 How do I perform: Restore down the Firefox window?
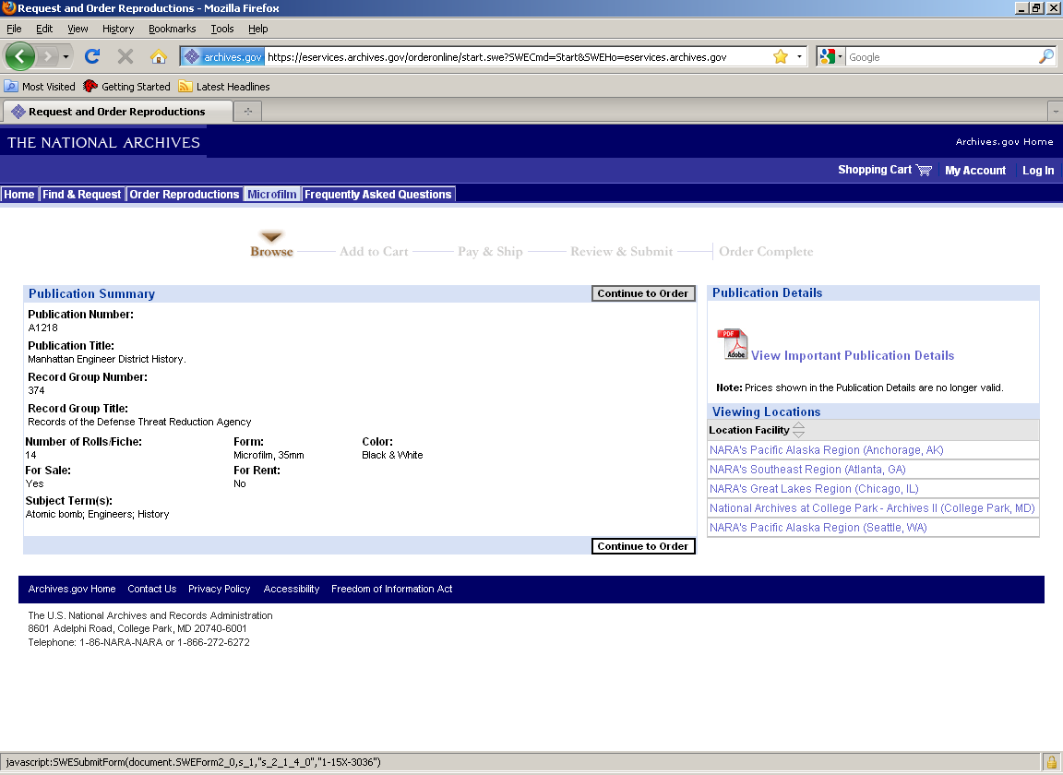tap(1036, 8)
